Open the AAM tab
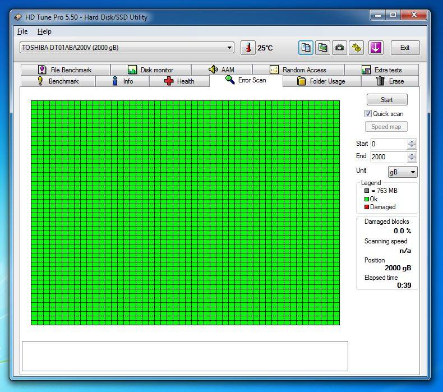Screen dimensions: 443x392 click(x=222, y=70)
